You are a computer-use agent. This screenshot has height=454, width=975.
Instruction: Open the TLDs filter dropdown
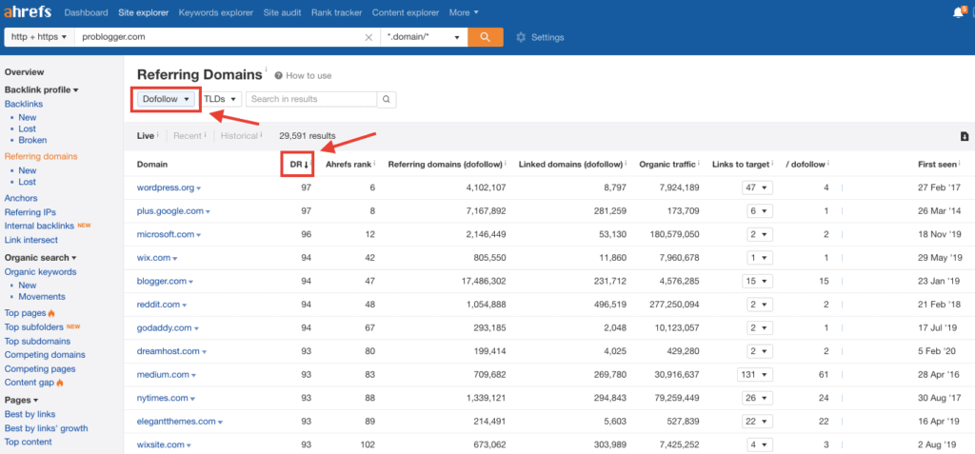pyautogui.click(x=220, y=99)
